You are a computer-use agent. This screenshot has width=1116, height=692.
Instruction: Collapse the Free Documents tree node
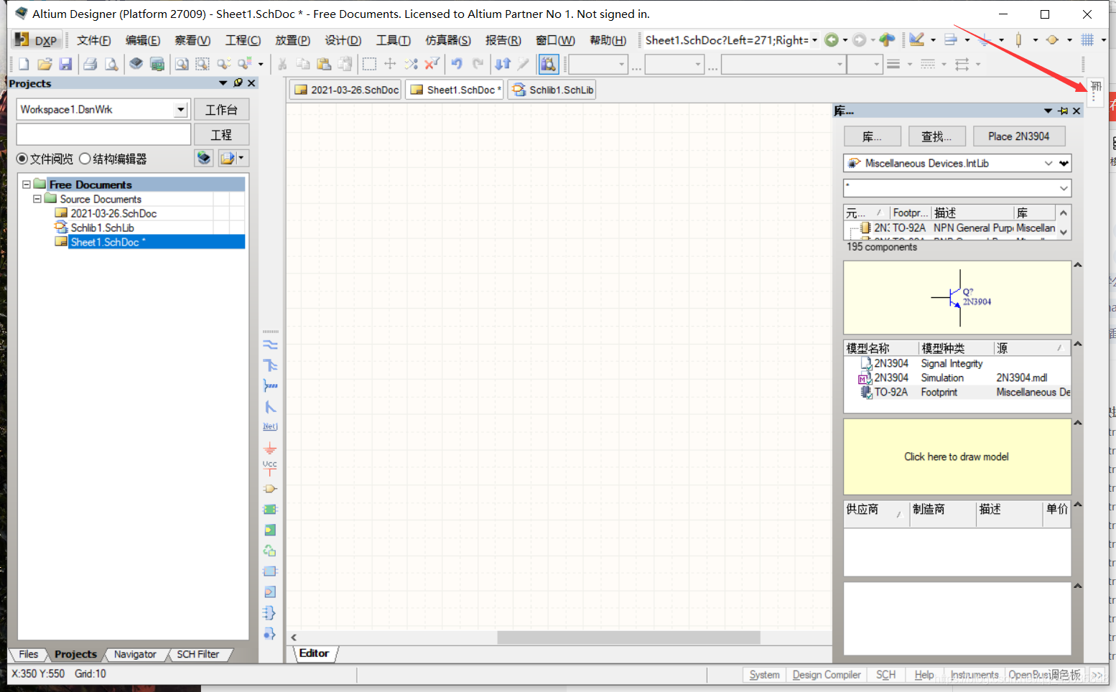click(27, 184)
